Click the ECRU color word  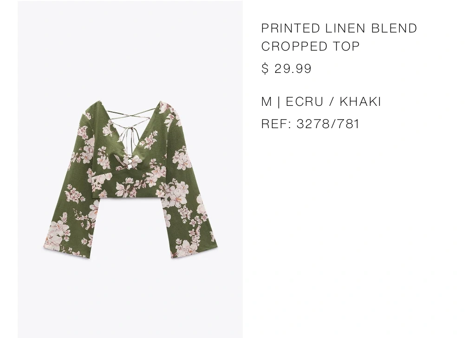[305, 102]
